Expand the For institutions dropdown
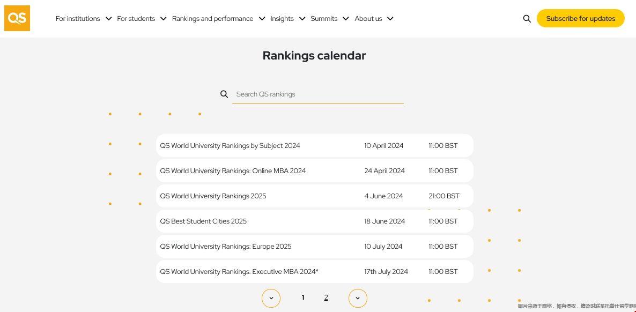The height and width of the screenshot is (312, 636). pyautogui.click(x=84, y=19)
